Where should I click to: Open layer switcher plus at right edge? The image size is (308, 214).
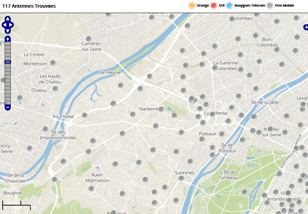click(306, 27)
